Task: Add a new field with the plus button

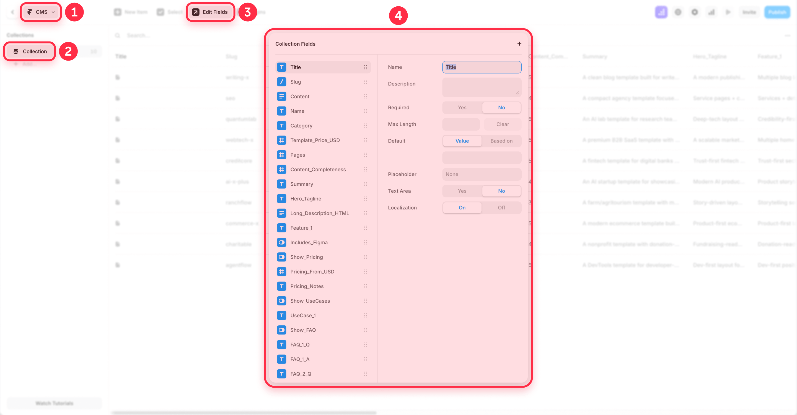Action: (x=519, y=44)
